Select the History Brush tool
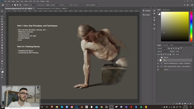 click(x=2, y=37)
